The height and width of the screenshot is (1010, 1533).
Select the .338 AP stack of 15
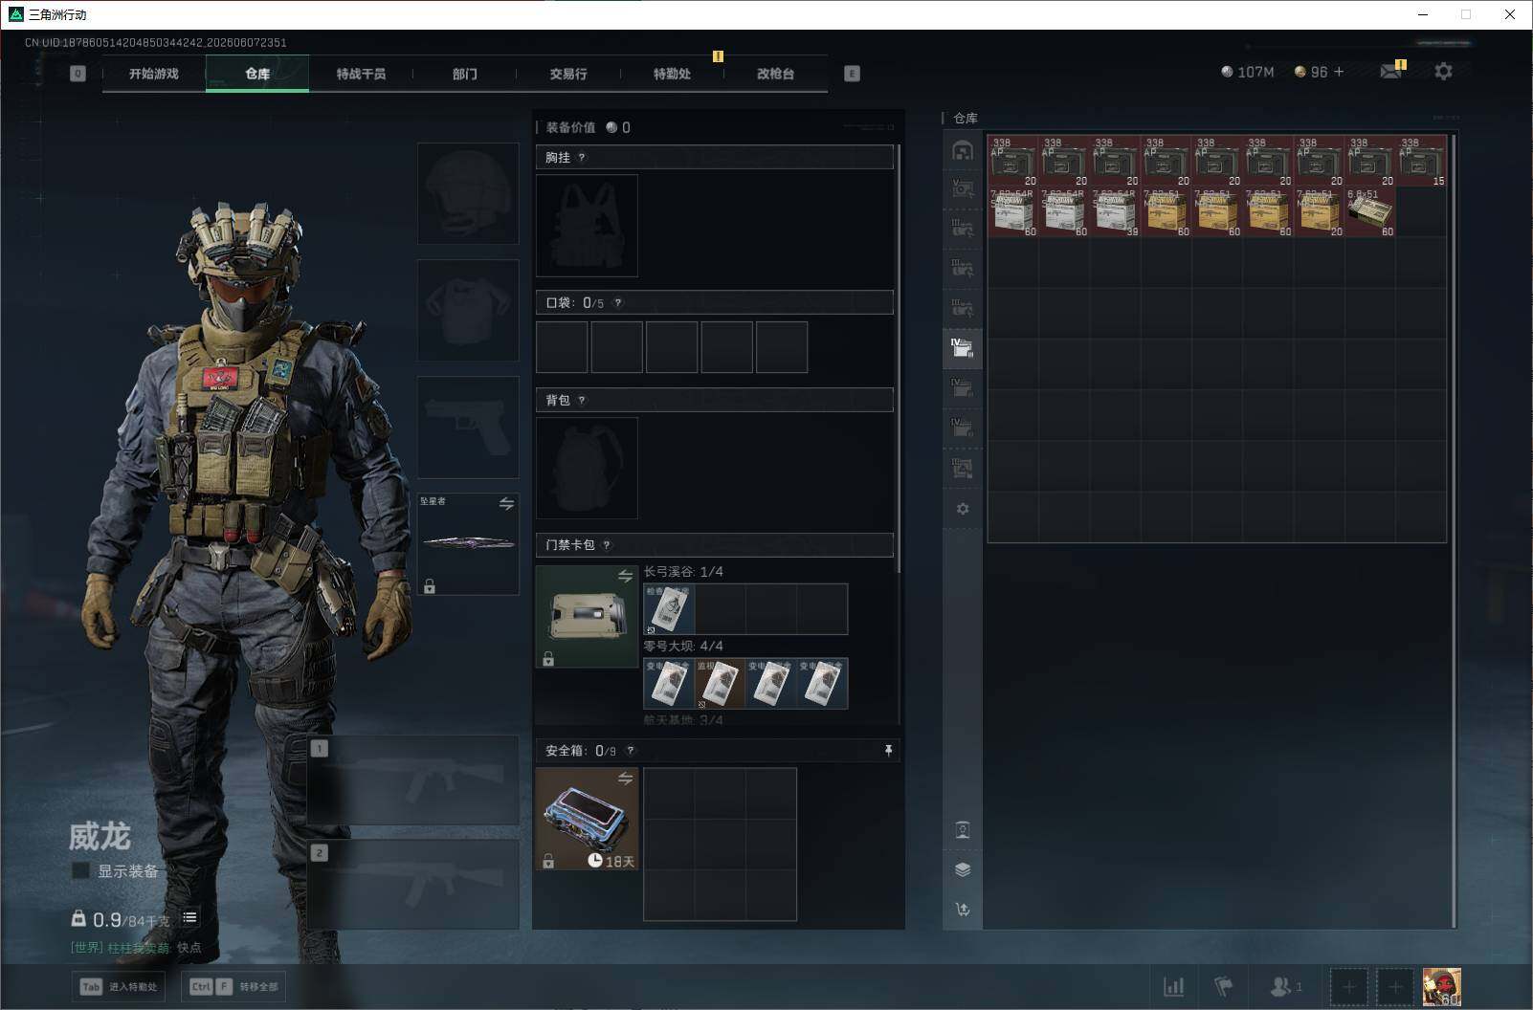coord(1421,161)
